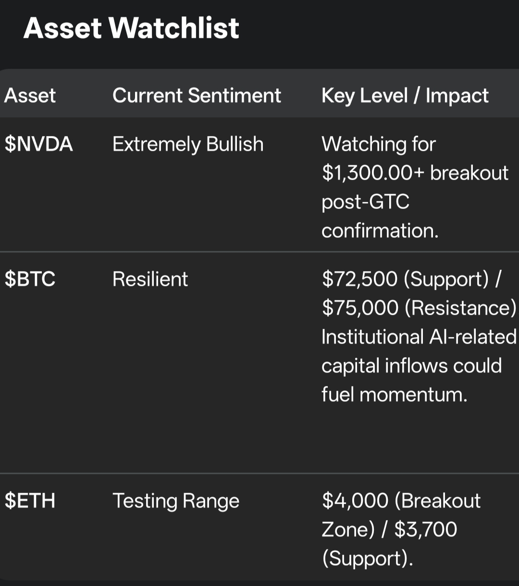Open the $ETH ticker
The image size is (519, 586).
[30, 501]
